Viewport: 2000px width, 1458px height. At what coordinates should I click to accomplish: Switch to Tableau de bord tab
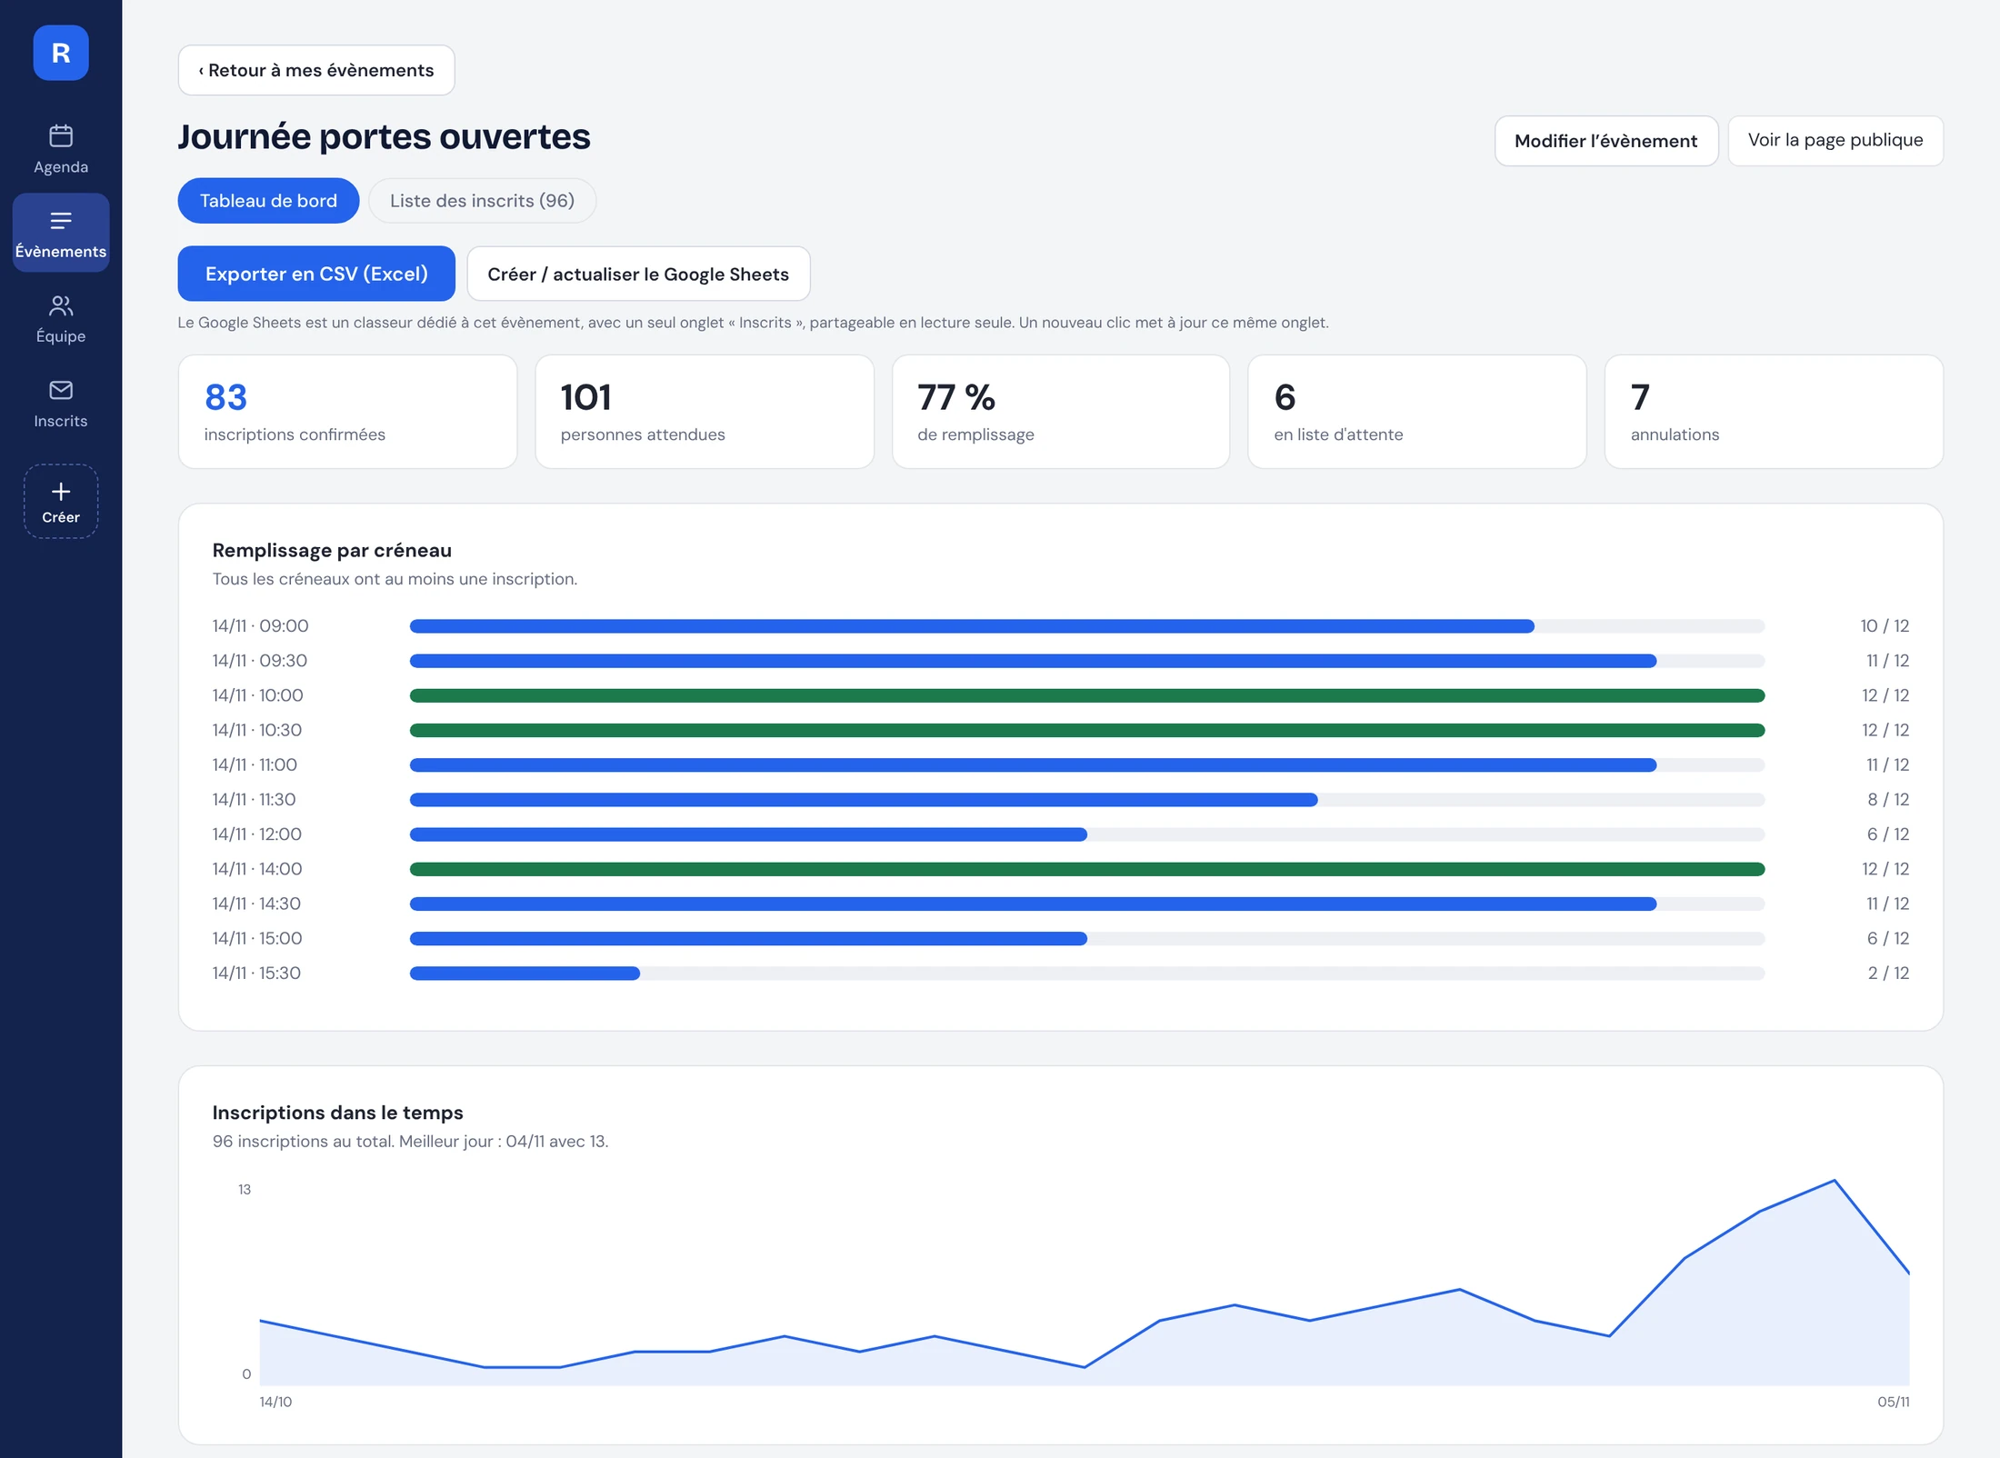[268, 201]
